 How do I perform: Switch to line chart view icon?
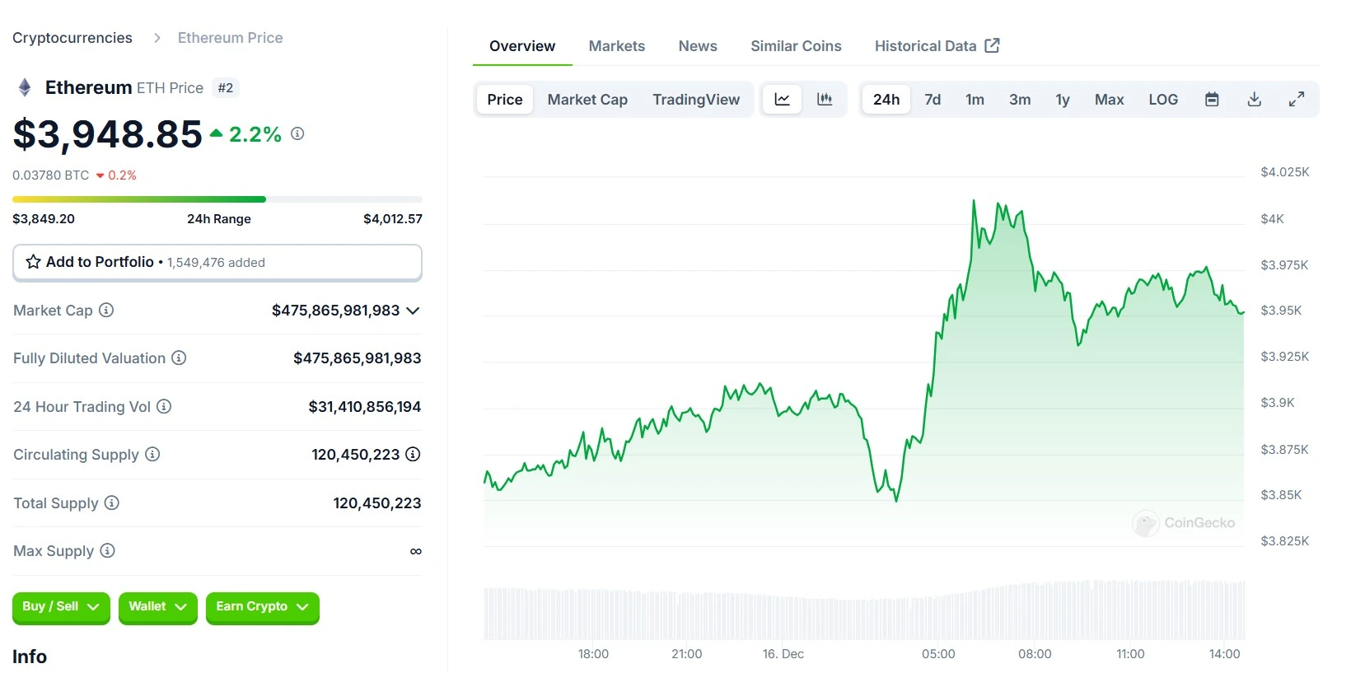point(782,100)
